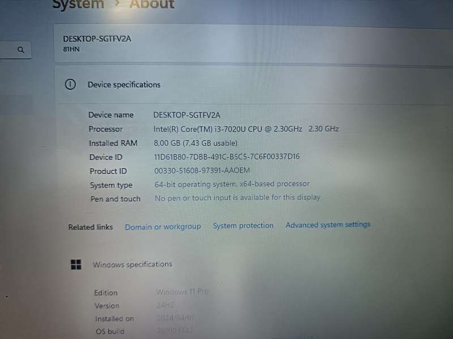Click the Processor label
Viewport: 453px width, 339px height.
point(105,129)
